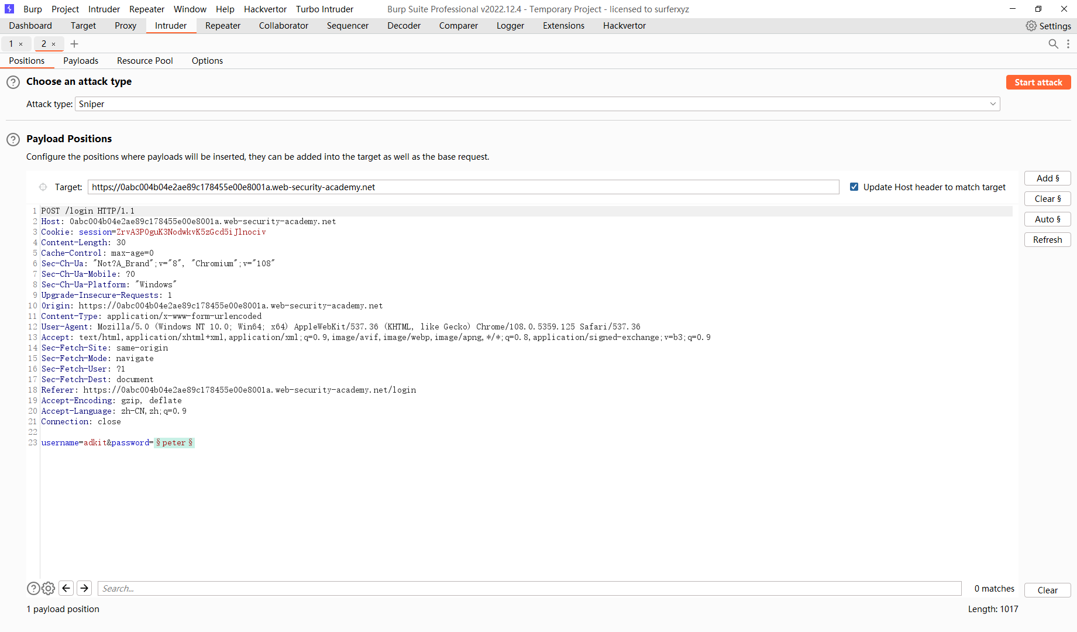Image resolution: width=1077 pixels, height=632 pixels.
Task: Click the Start attack button
Action: click(1038, 83)
